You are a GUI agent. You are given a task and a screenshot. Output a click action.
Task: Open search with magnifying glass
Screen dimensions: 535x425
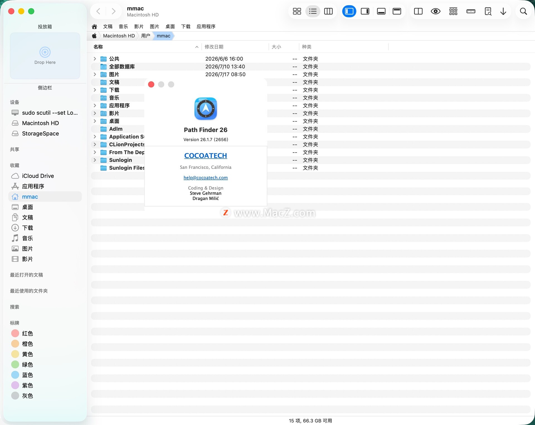click(x=524, y=11)
